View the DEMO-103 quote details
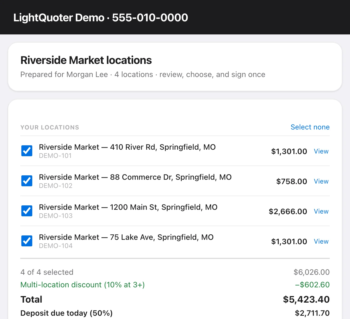The height and width of the screenshot is (319, 350). point(321,211)
